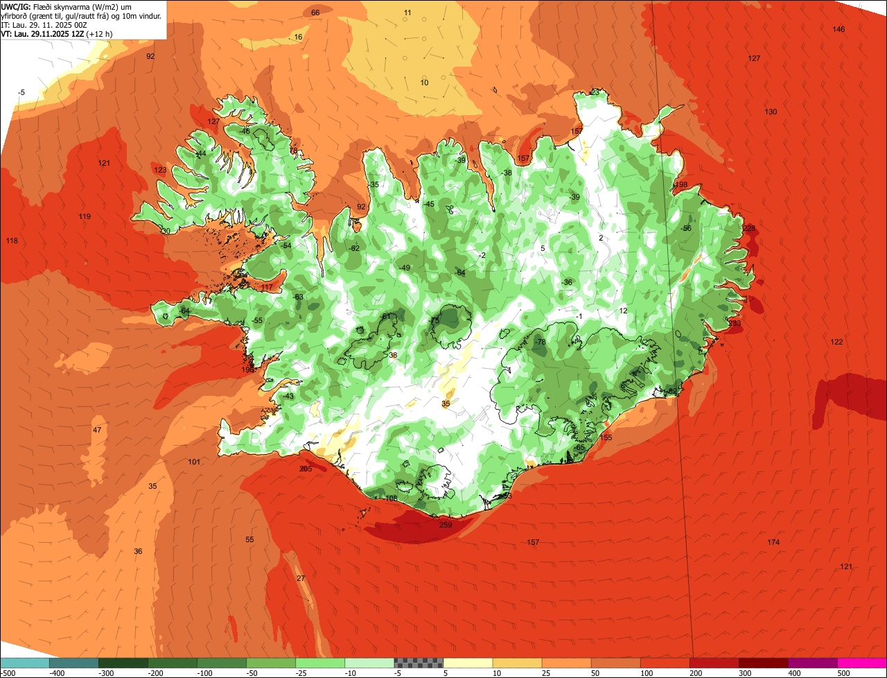Screen dimensions: 887x678
Task: Select the palest green swatch between -10 and -5
Action: pyautogui.click(x=370, y=663)
